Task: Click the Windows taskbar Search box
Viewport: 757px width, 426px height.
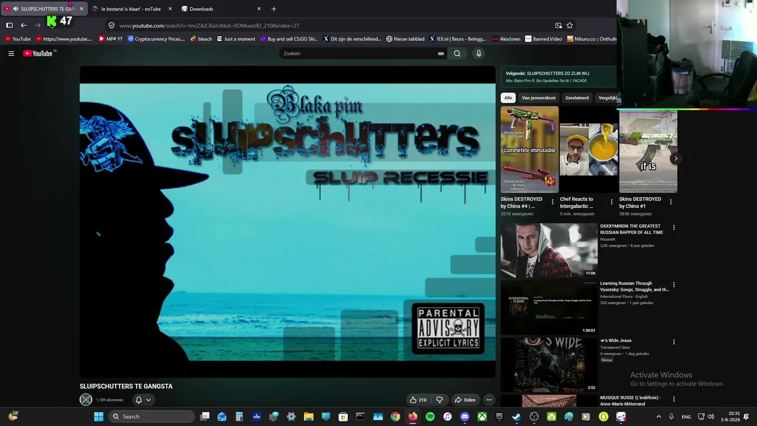Action: [151, 417]
